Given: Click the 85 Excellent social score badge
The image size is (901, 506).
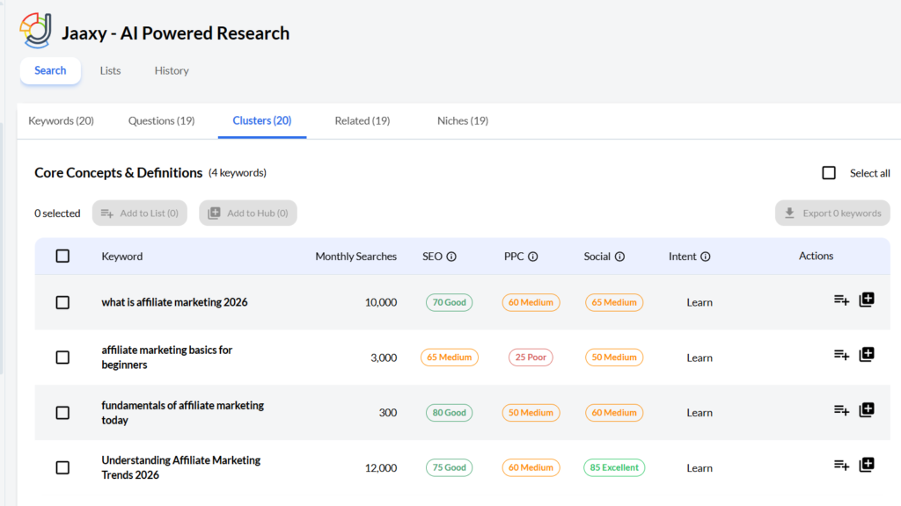Looking at the screenshot, I should pyautogui.click(x=614, y=468).
